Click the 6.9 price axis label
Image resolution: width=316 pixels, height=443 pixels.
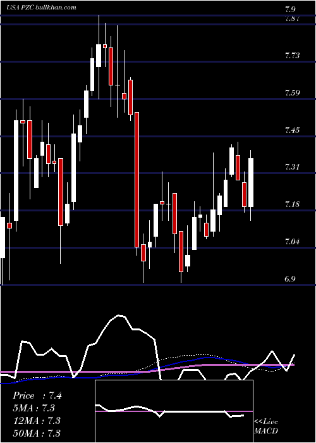(291, 279)
